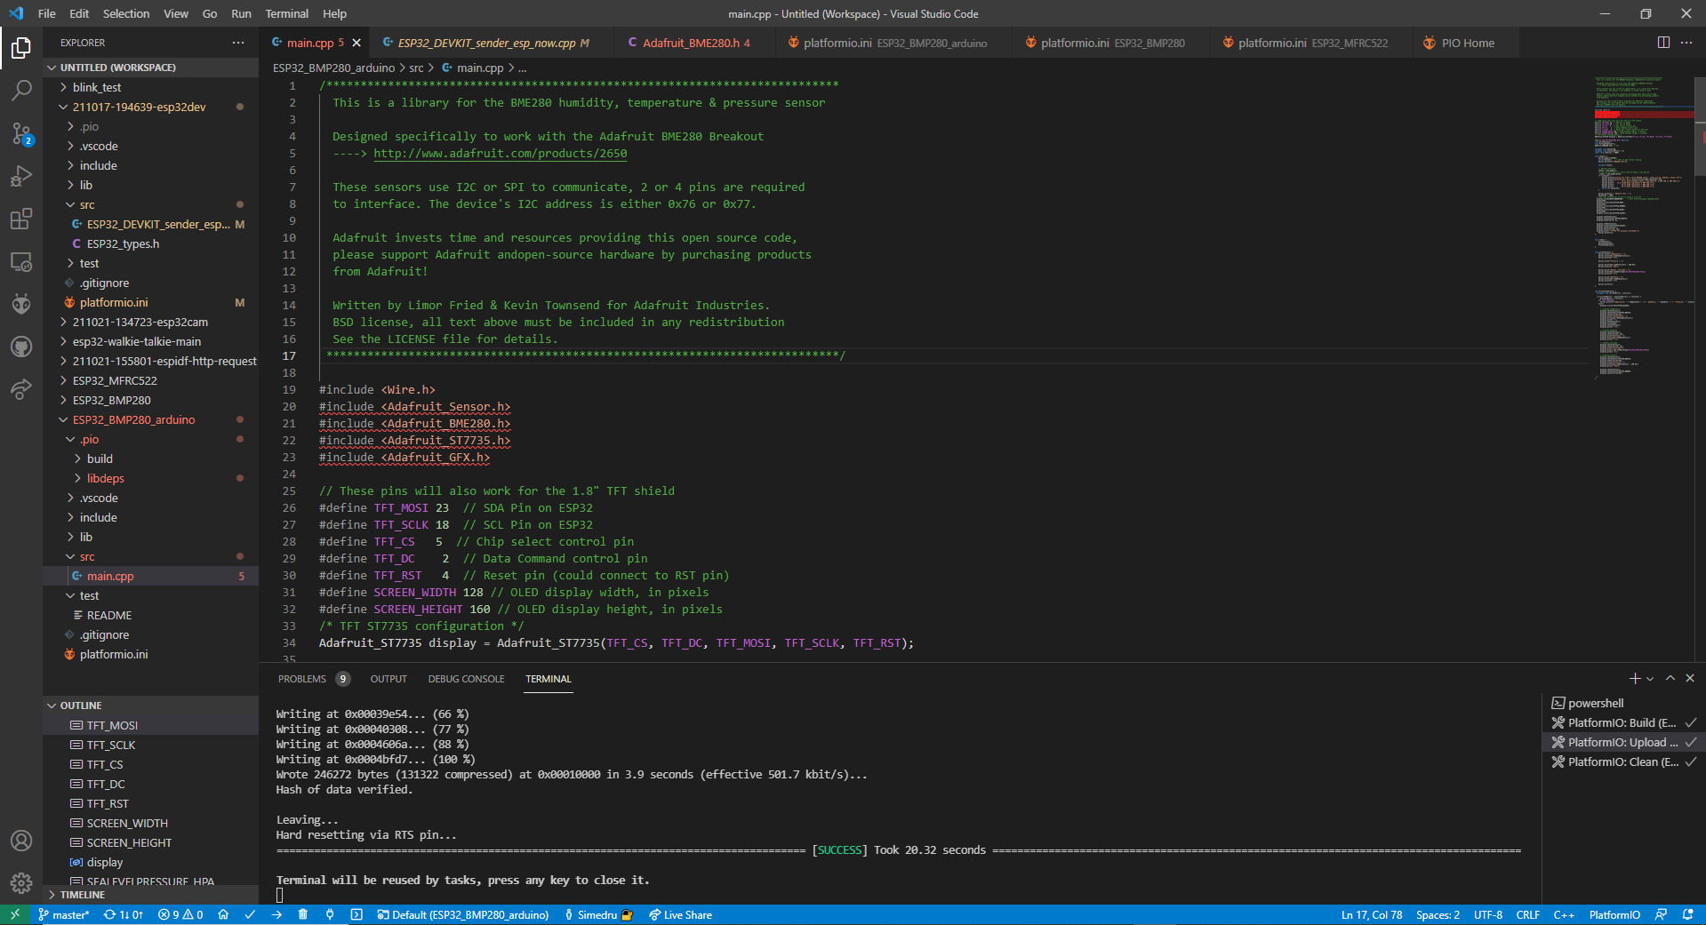
Task: Open Source Control view with 2 changes
Action: [21, 133]
